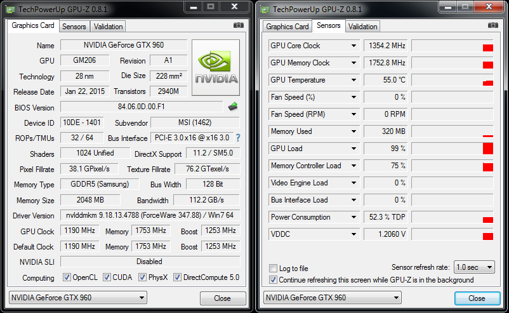Click the GM206 GPU field

pos(84,60)
